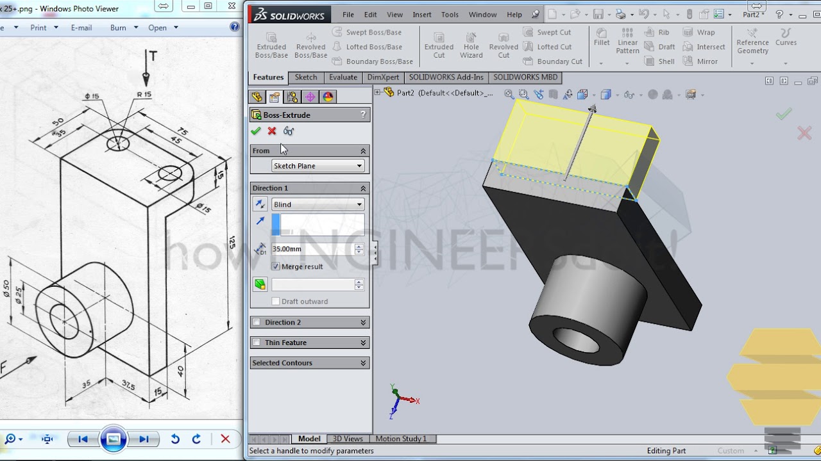Go to next image in Photo Viewer

pyautogui.click(x=144, y=439)
